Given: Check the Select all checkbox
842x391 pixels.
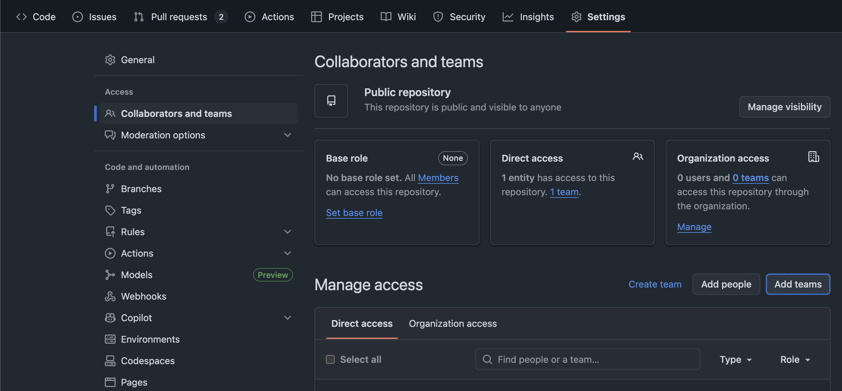Looking at the screenshot, I should (330, 359).
